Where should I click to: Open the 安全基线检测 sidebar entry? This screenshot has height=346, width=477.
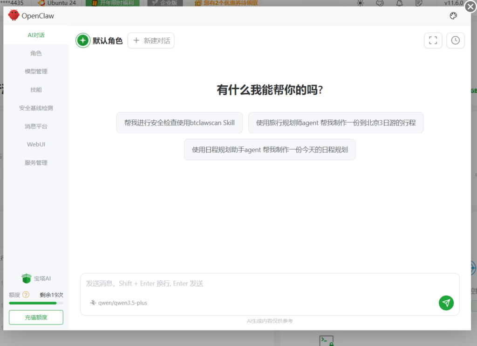(36, 108)
